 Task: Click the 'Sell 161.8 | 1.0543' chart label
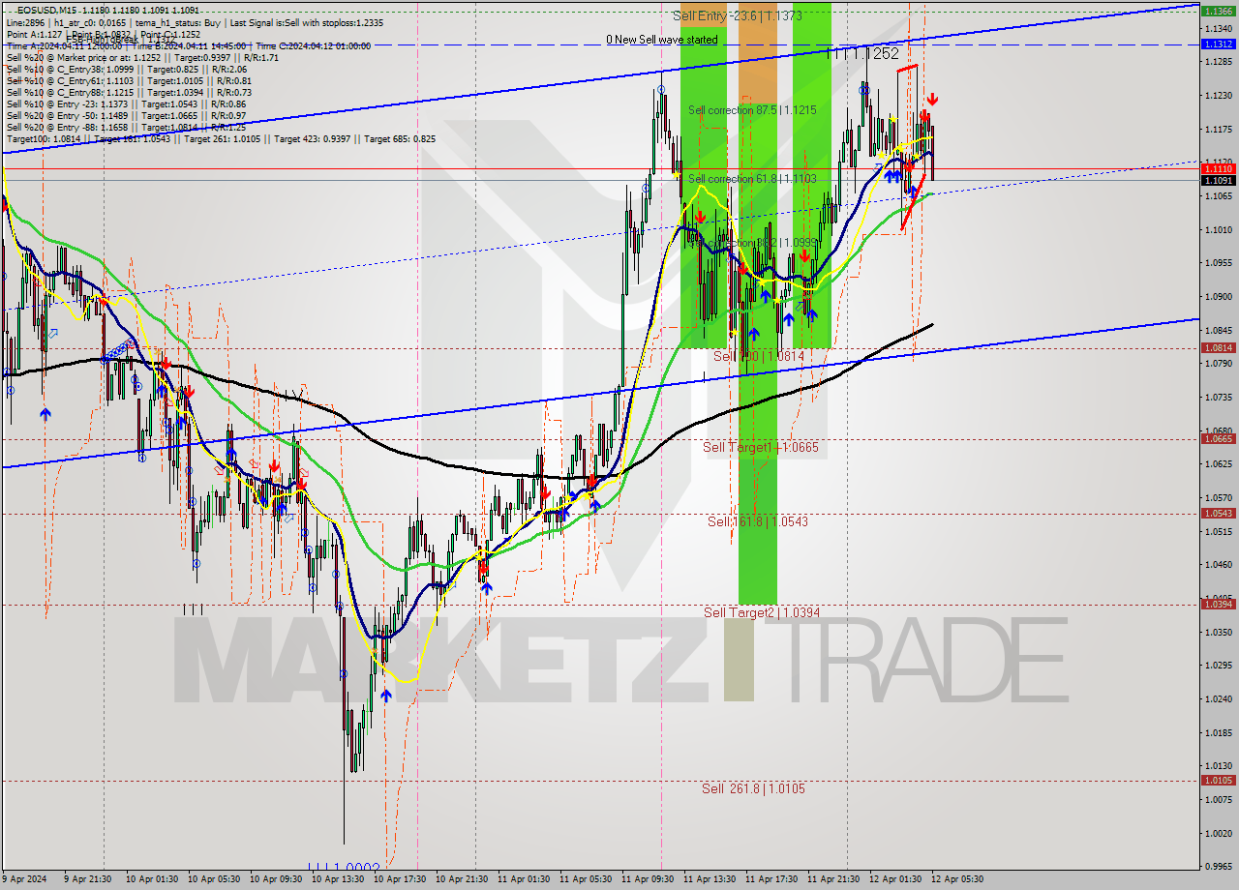(758, 521)
